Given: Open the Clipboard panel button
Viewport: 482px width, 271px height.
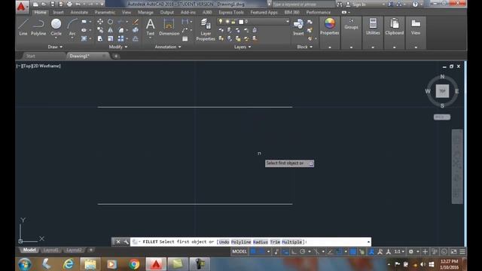Looking at the screenshot, I should tap(395, 33).
